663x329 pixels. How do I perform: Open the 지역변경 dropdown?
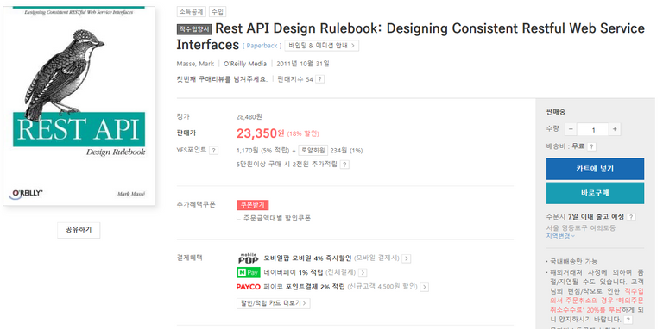click(x=560, y=236)
